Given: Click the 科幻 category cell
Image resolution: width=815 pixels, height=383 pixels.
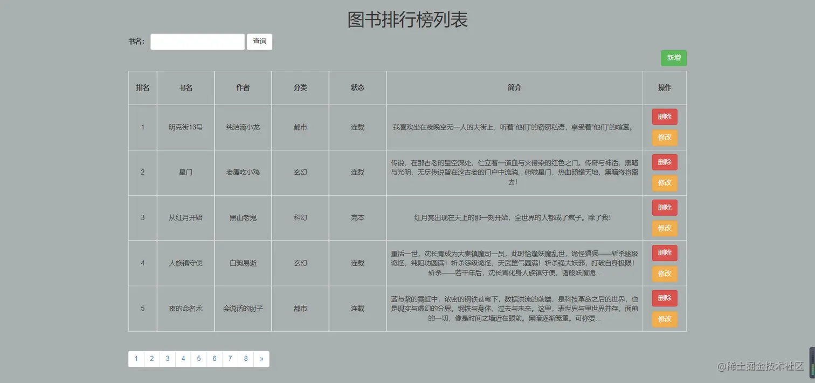Looking at the screenshot, I should click(x=300, y=218).
